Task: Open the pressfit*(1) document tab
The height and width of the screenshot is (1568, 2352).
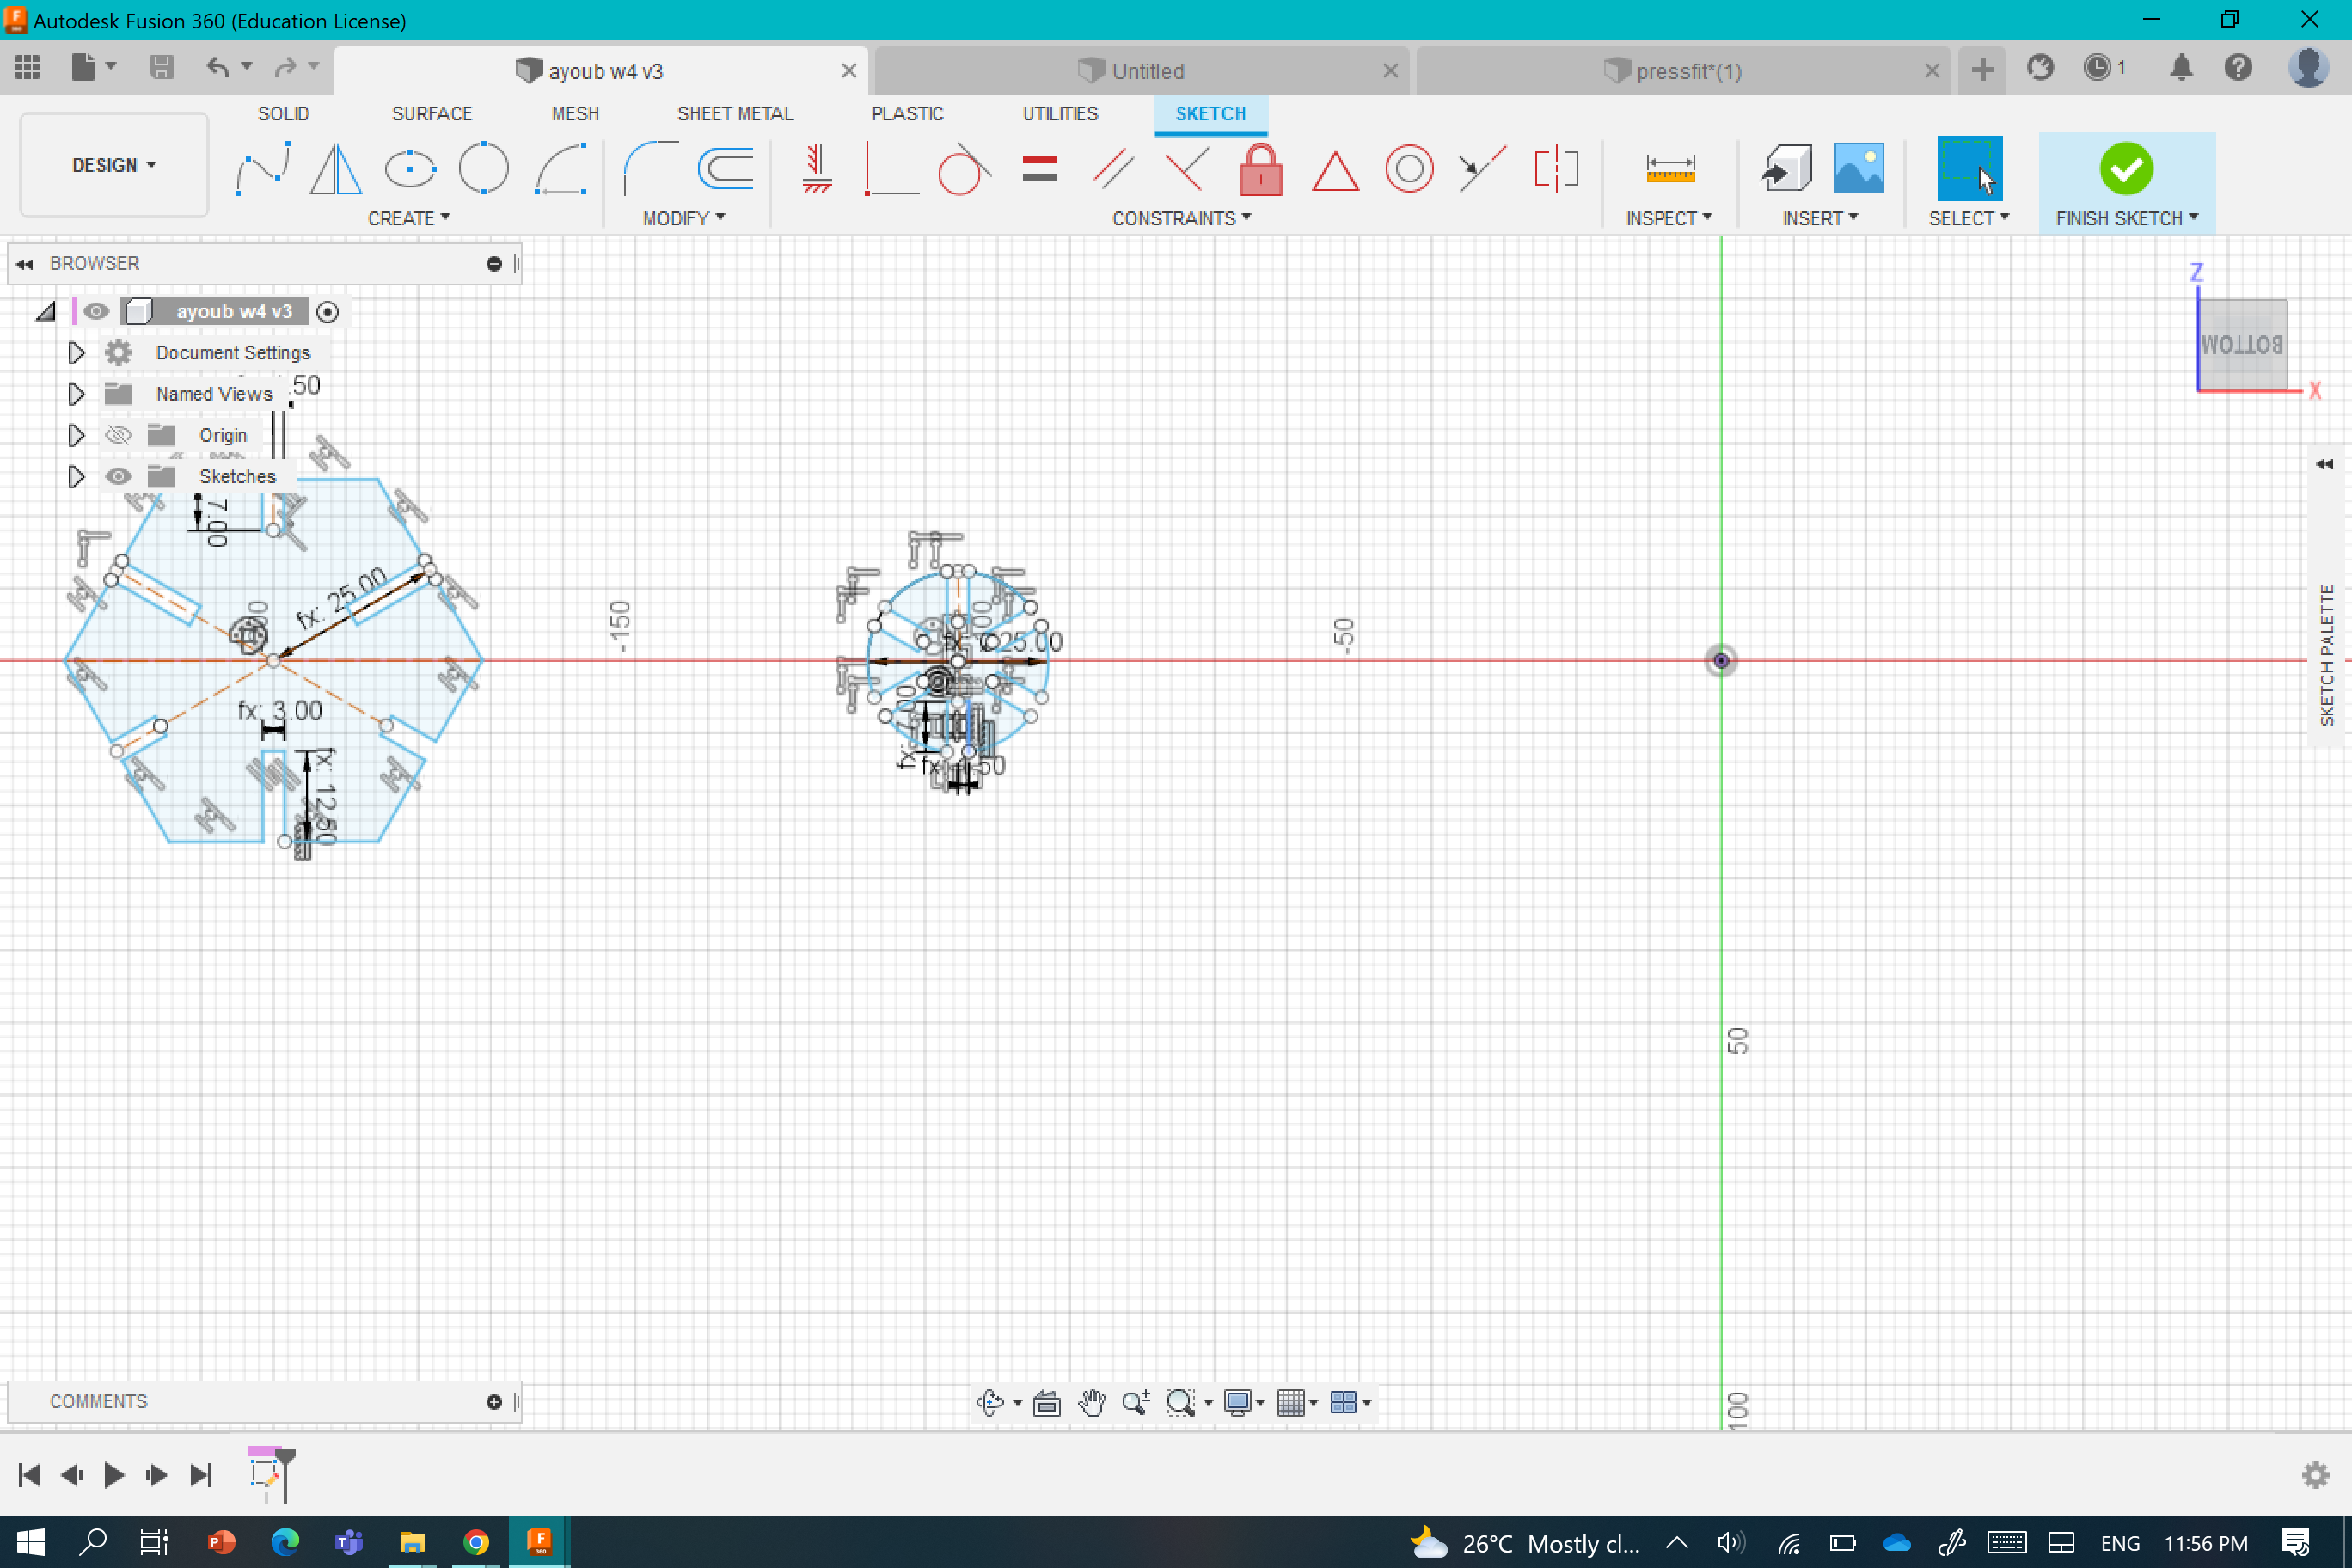Action: click(1687, 71)
